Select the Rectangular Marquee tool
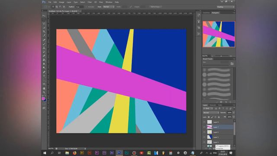 pos(44,19)
